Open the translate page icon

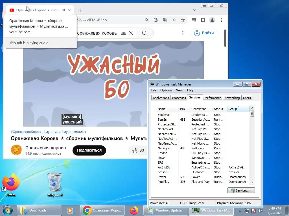[x=165, y=20]
